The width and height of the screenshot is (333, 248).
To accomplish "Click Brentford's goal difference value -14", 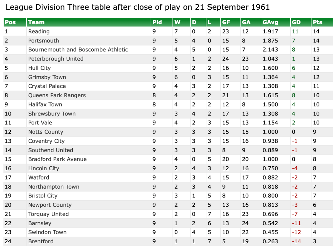I will 296,241.
